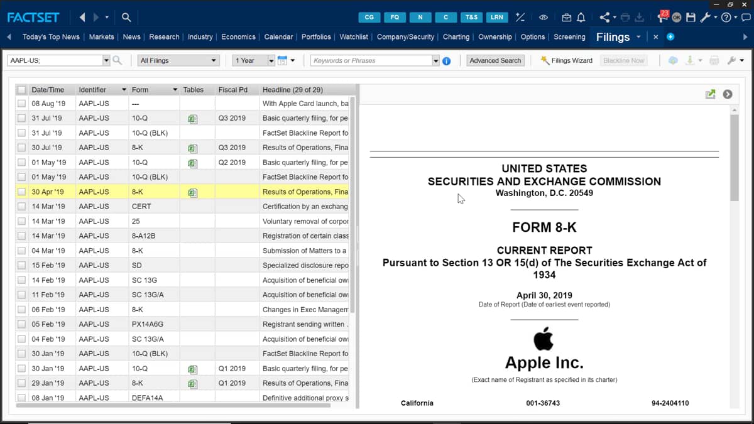Check the 08 Aug '19 row checkbox

pyautogui.click(x=22, y=104)
